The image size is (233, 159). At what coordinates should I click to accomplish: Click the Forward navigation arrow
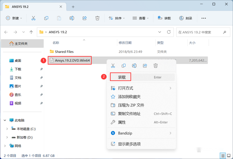pyautogui.click(x=15, y=32)
